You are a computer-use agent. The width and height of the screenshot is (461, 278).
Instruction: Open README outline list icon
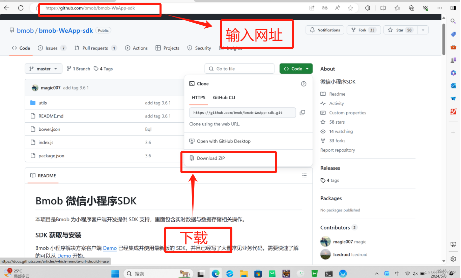tap(304, 175)
